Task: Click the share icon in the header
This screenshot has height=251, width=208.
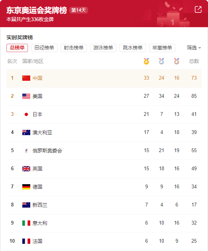Action: pyautogui.click(x=198, y=9)
